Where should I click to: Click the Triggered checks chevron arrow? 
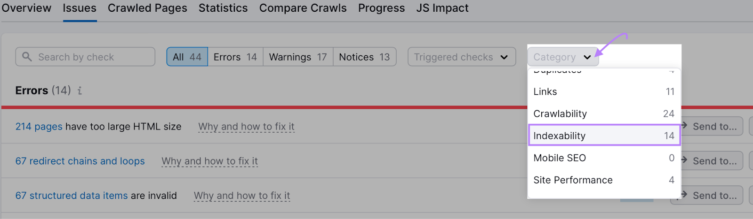[x=504, y=57]
